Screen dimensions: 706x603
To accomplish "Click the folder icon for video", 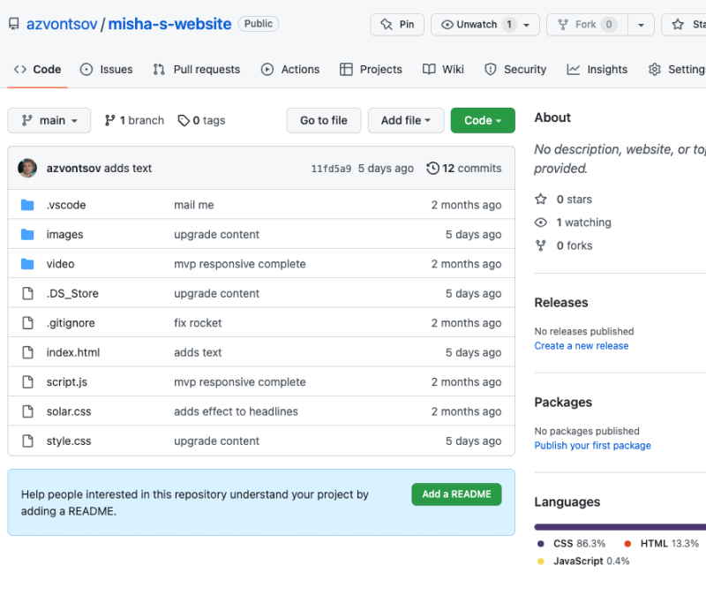I will pos(27,264).
